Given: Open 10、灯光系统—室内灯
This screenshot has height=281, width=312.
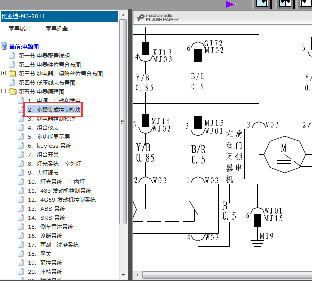Looking at the screenshot, I should [56, 182].
